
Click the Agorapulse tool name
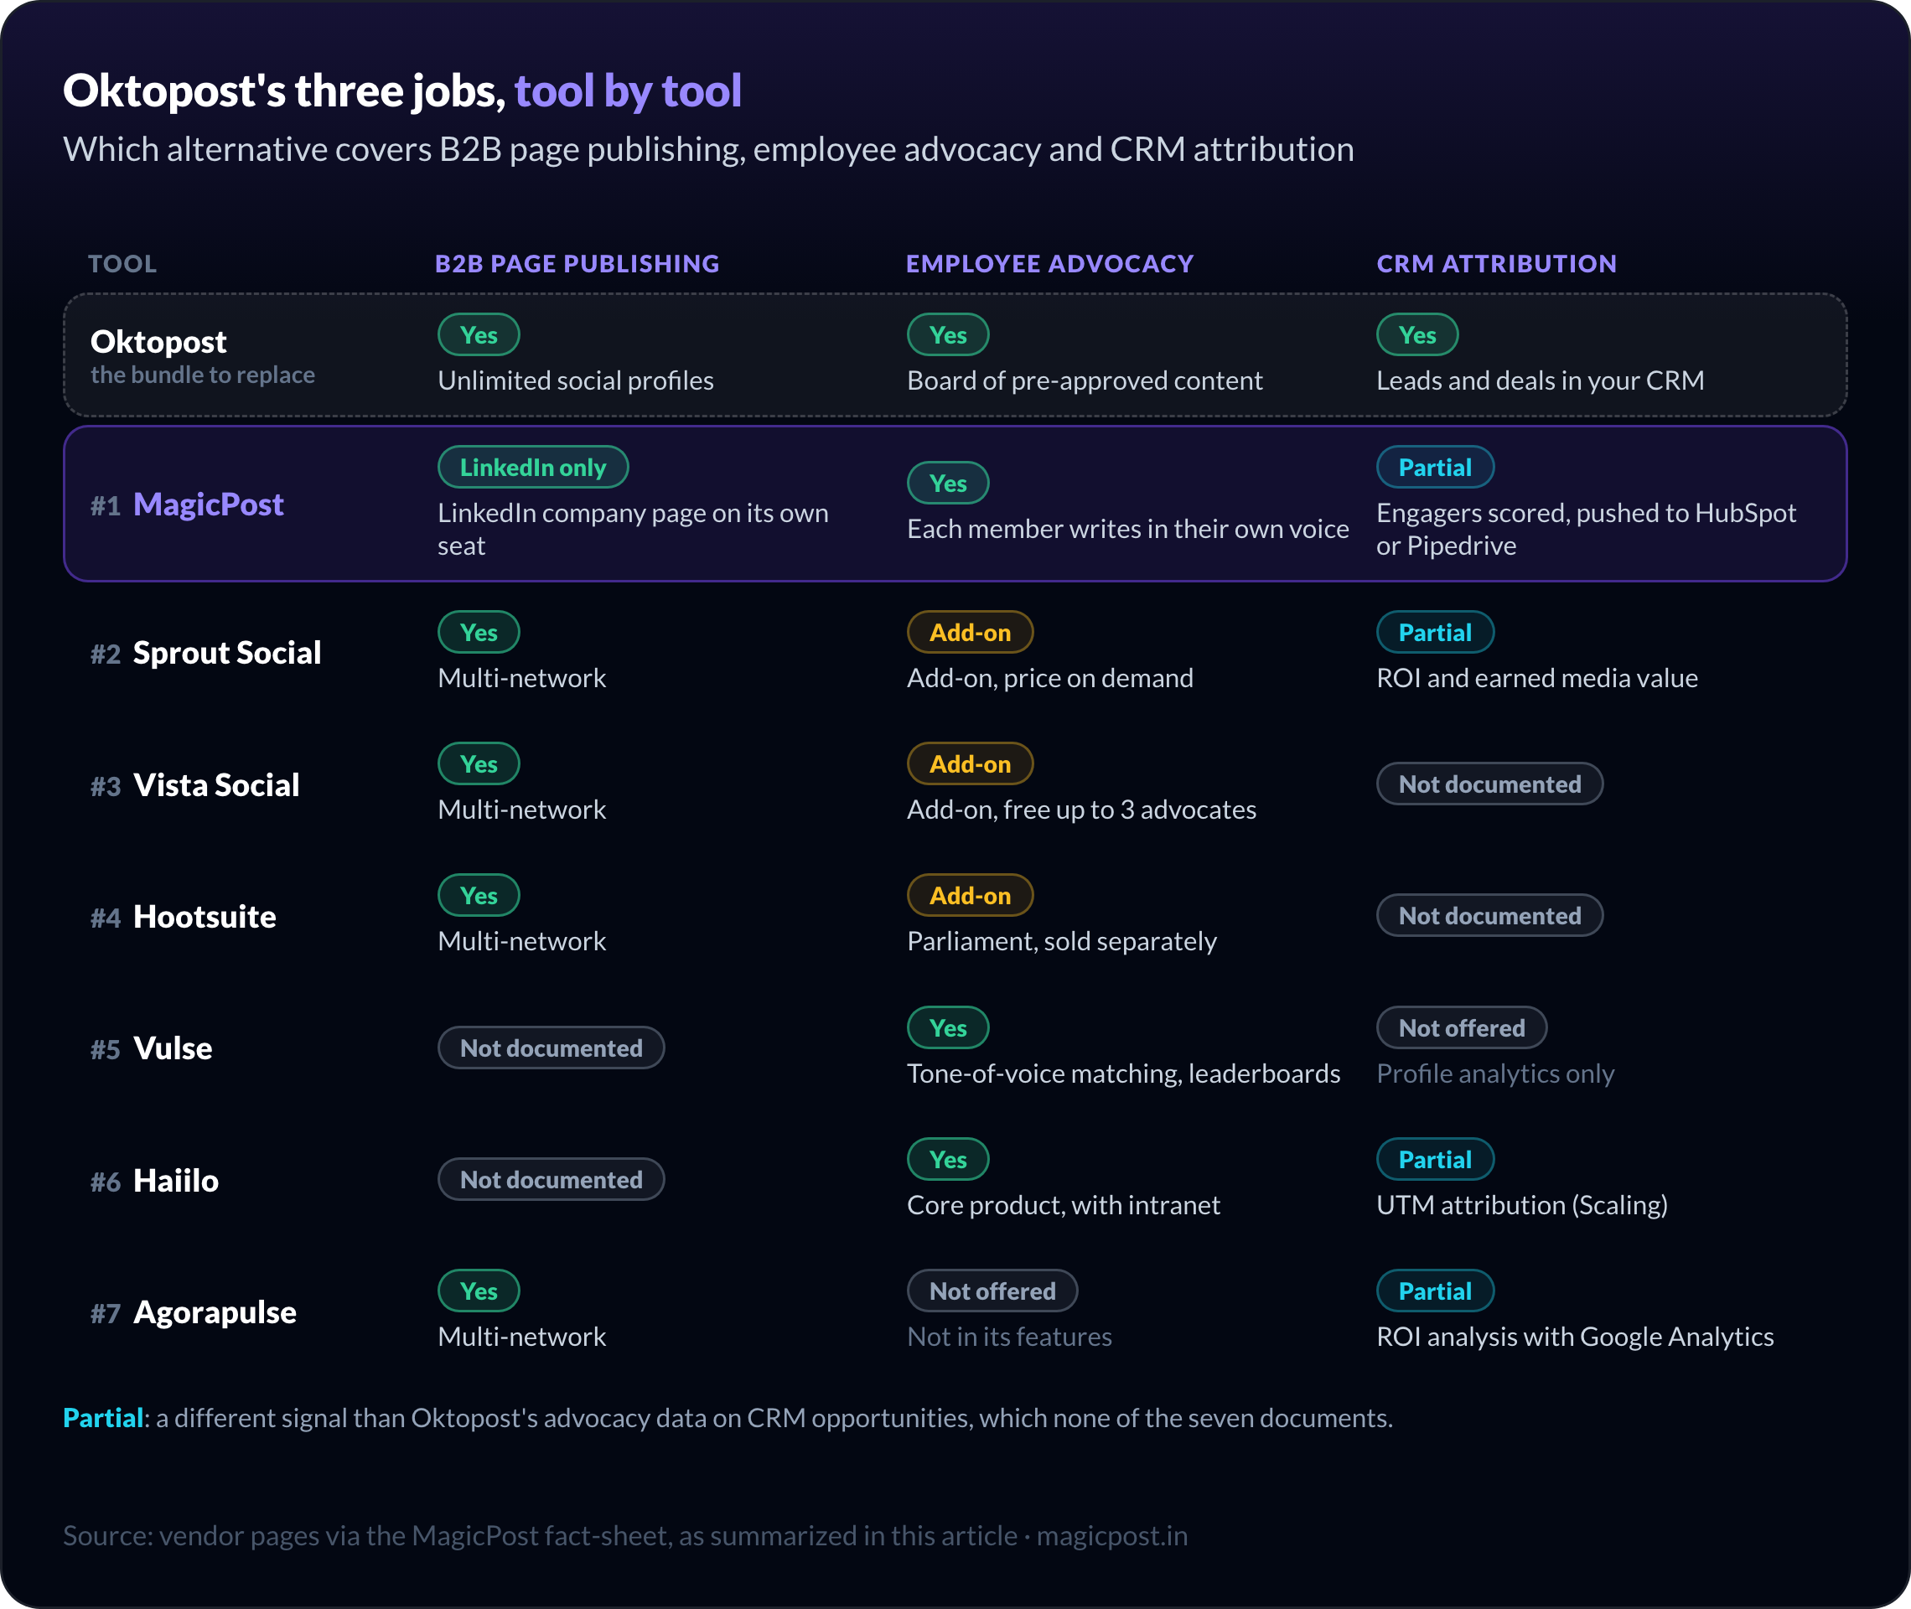coord(215,1312)
